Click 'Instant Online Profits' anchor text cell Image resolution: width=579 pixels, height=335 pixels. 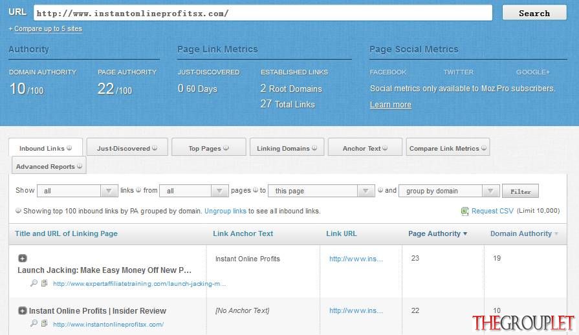pos(247,259)
